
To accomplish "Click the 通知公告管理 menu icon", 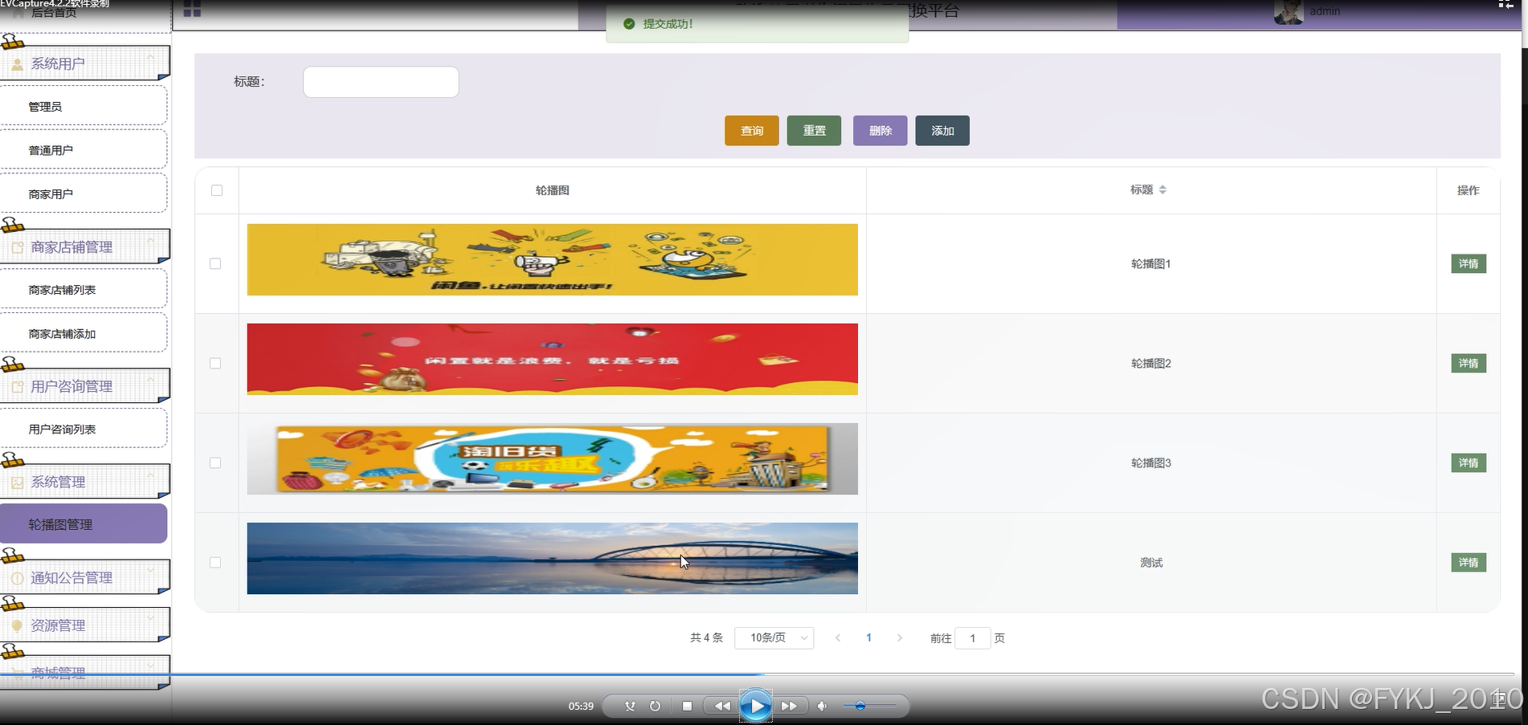I will [x=17, y=578].
